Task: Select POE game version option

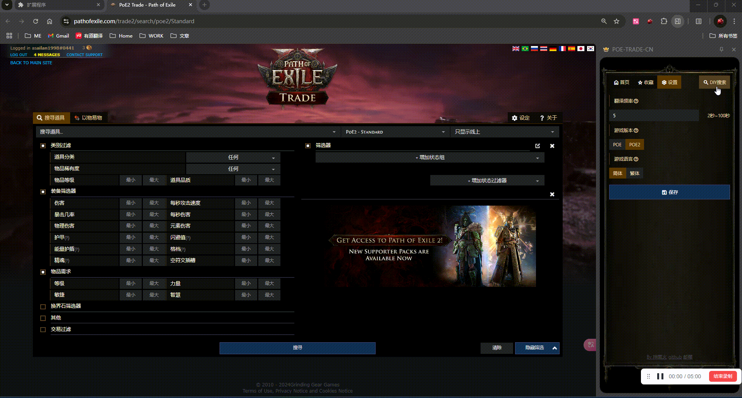Action: [x=617, y=145]
